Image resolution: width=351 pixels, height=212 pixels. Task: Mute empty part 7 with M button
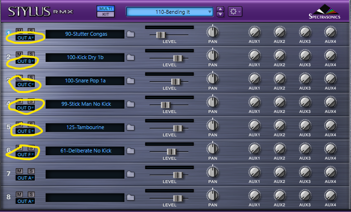tap(20, 170)
